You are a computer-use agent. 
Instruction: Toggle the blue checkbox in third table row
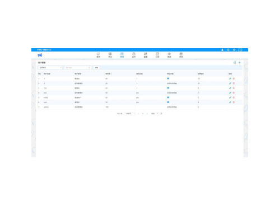coord(168,88)
